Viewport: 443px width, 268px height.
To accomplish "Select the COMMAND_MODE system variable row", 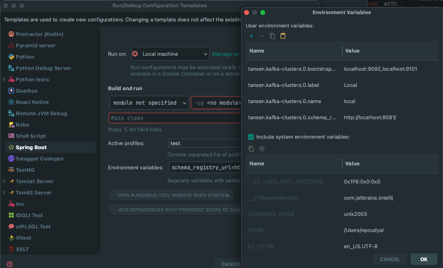I will (342, 214).
